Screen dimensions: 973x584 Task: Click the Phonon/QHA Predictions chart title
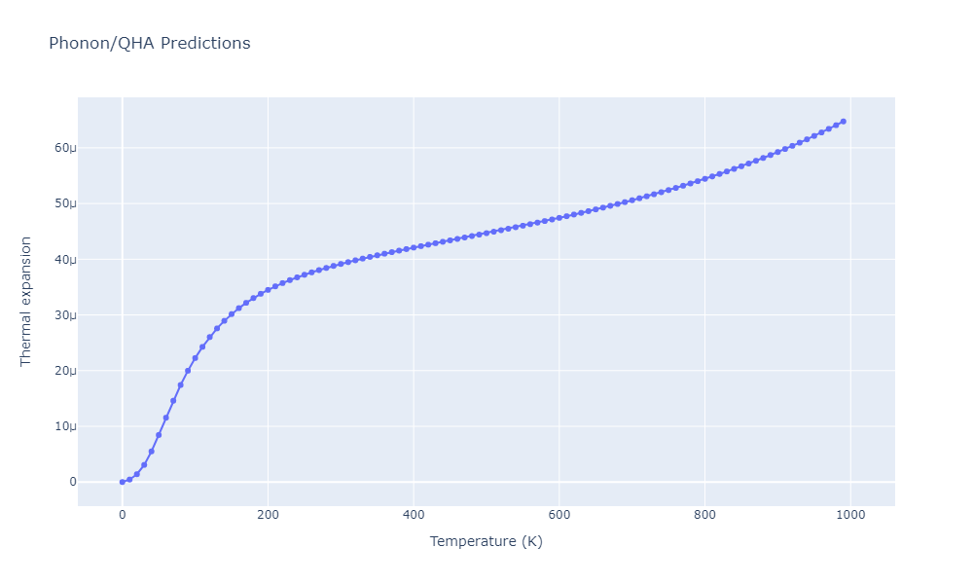point(150,44)
